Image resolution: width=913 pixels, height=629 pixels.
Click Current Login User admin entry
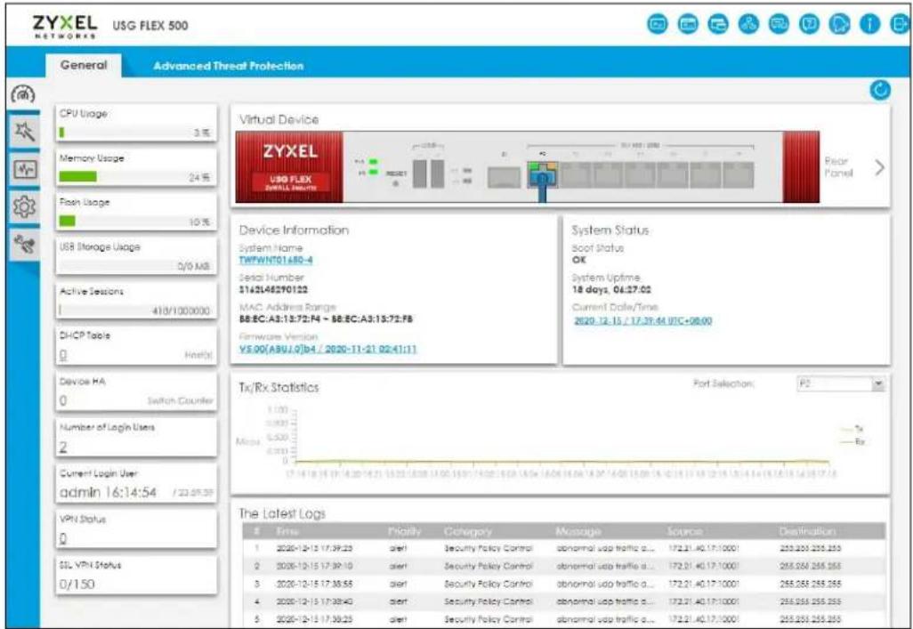(x=109, y=492)
